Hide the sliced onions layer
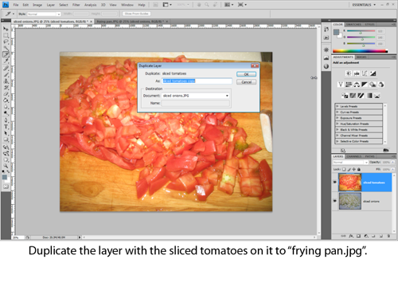 click(x=335, y=201)
